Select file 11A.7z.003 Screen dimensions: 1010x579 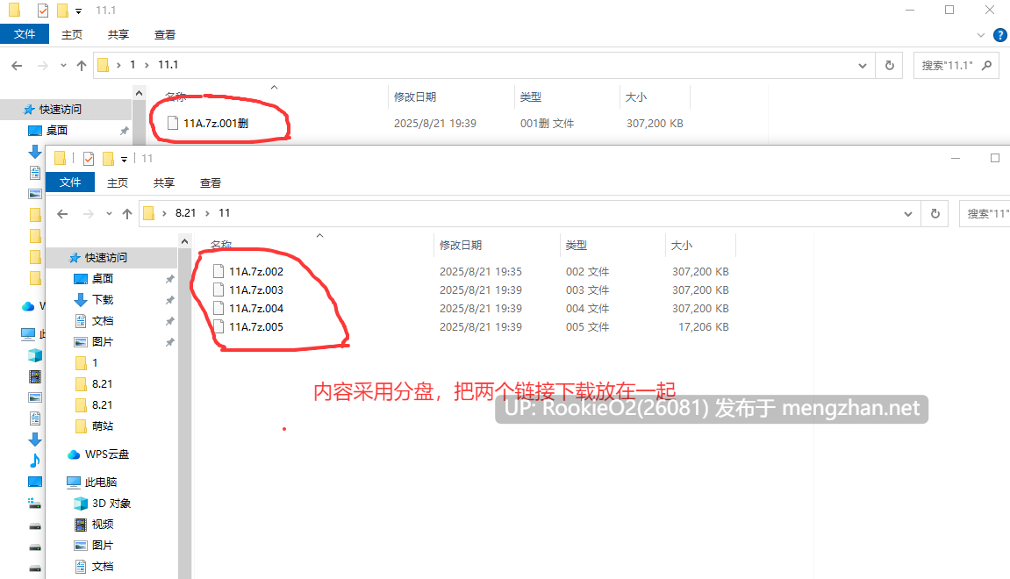pyautogui.click(x=256, y=289)
